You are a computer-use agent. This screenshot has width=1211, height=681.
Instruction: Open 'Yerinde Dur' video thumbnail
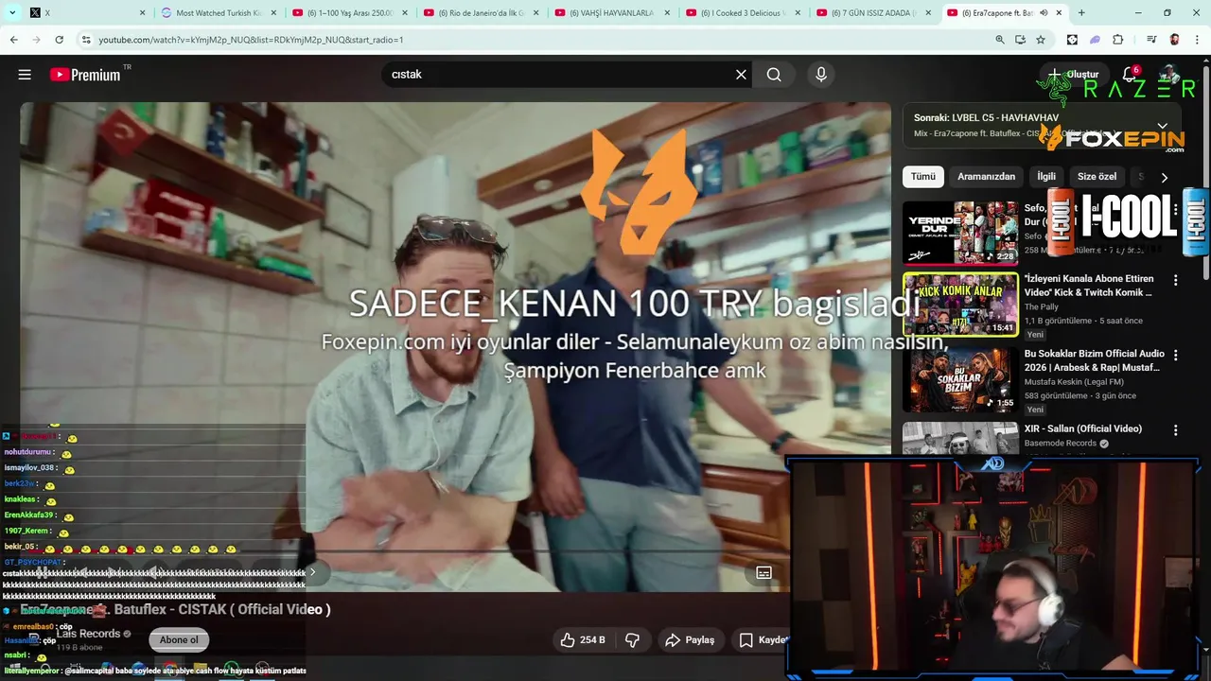pos(960,234)
